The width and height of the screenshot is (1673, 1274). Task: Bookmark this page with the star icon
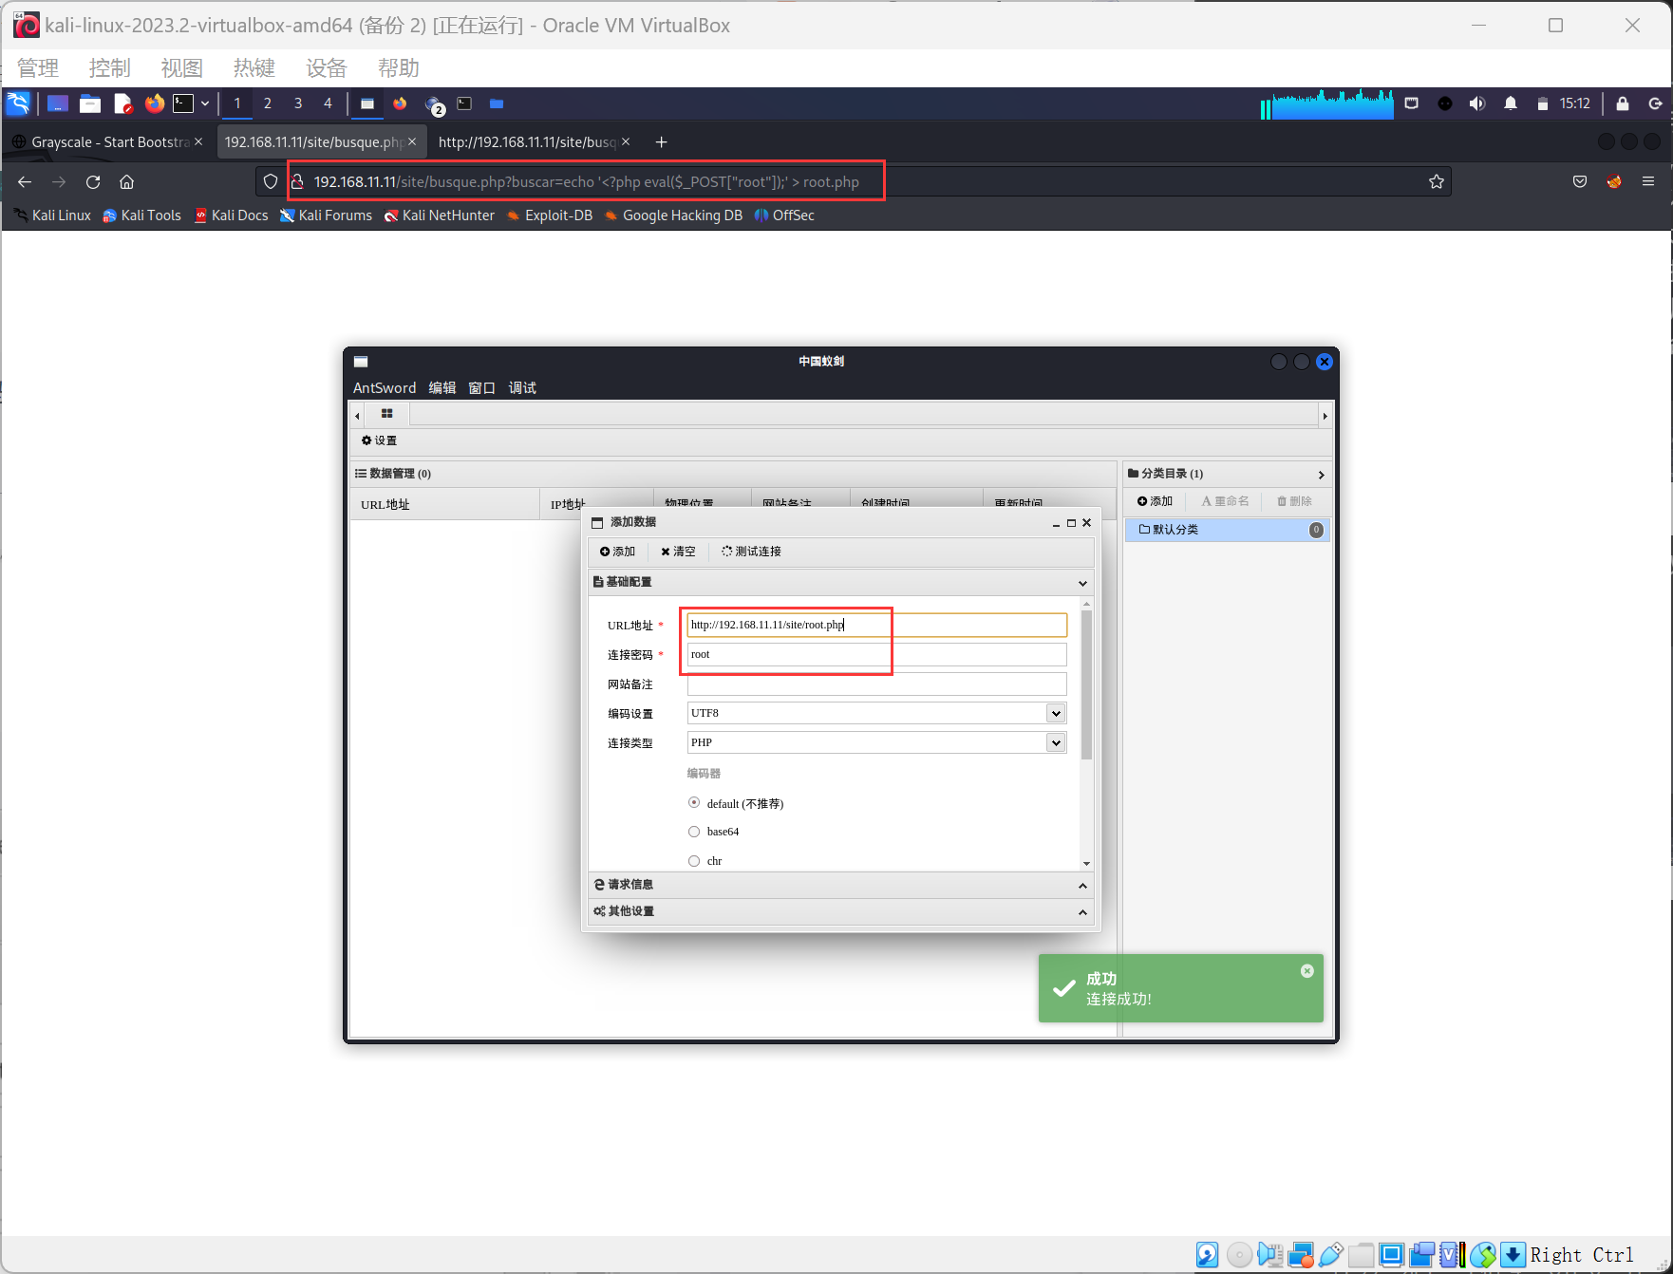coord(1437,182)
